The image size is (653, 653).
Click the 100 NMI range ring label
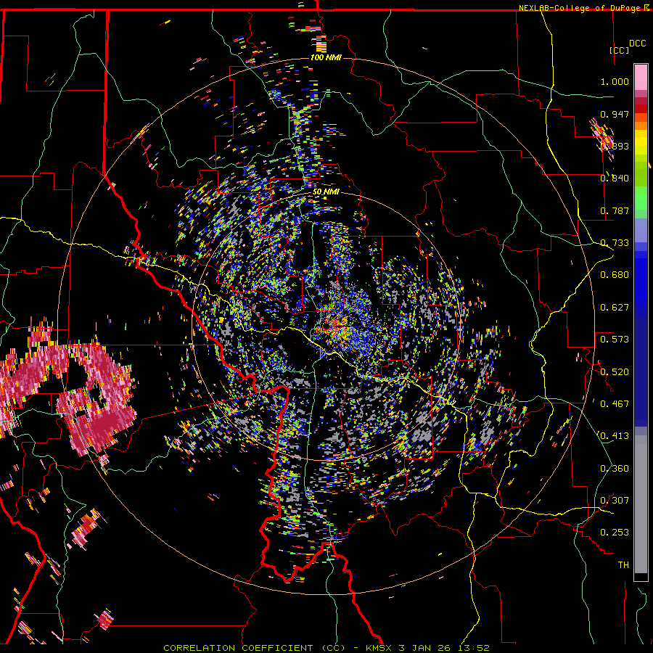(x=326, y=57)
